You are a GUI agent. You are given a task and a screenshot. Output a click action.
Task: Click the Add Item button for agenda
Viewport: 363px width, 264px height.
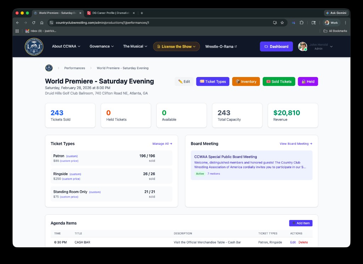tap(301, 223)
